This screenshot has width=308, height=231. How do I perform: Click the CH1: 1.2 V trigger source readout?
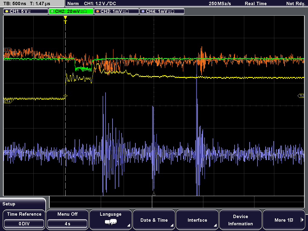point(100,4)
